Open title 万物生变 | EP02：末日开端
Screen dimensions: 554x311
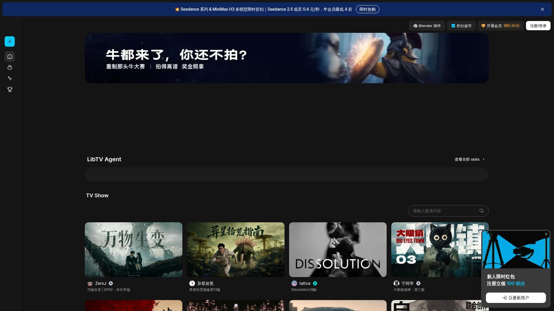[x=108, y=290]
